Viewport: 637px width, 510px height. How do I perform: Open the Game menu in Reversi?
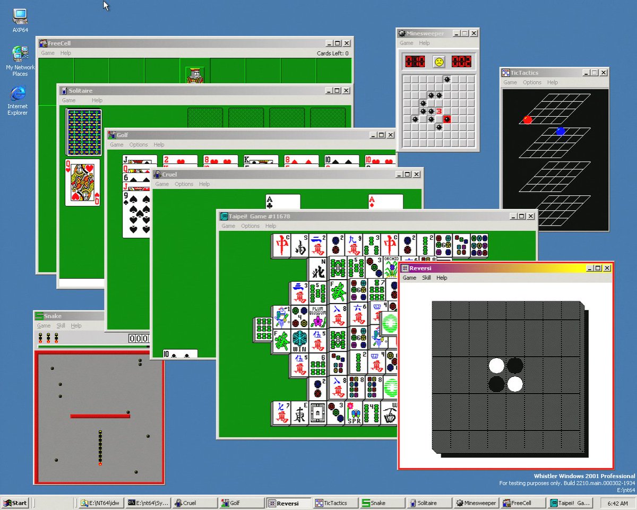coord(409,278)
